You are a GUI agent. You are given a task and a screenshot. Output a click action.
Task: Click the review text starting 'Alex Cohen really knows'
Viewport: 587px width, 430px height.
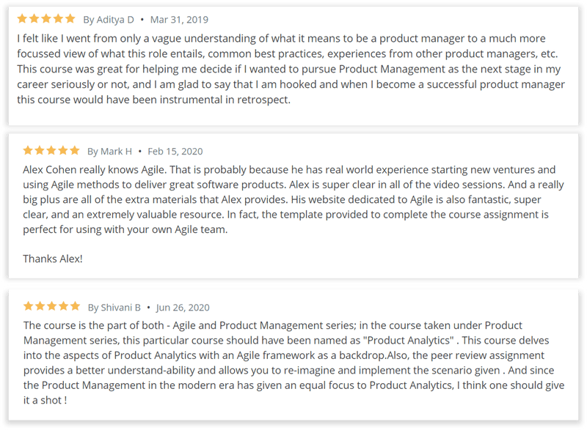pyautogui.click(x=293, y=199)
